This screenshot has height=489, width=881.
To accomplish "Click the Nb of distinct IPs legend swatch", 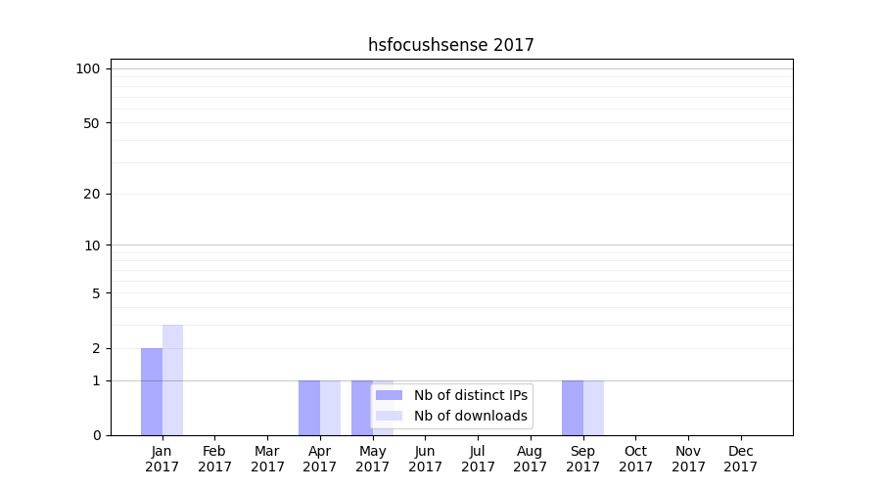I will tap(389, 395).
